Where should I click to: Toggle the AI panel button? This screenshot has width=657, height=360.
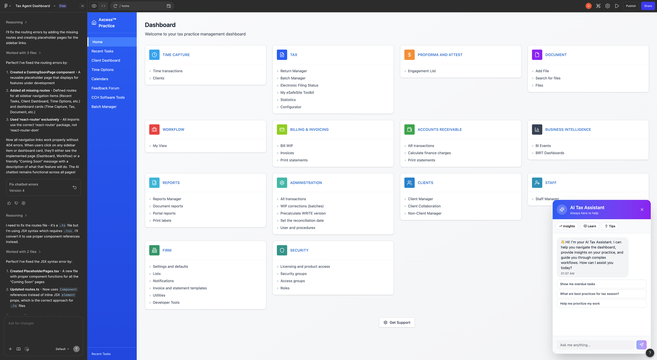(82, 6)
